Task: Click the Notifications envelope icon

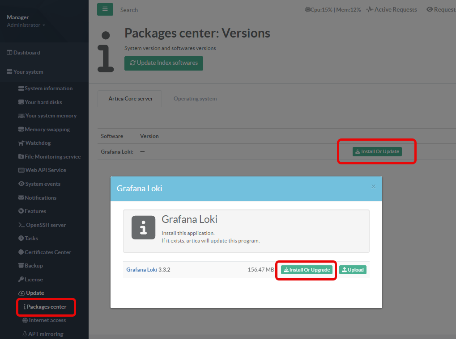Action: pyautogui.click(x=21, y=197)
